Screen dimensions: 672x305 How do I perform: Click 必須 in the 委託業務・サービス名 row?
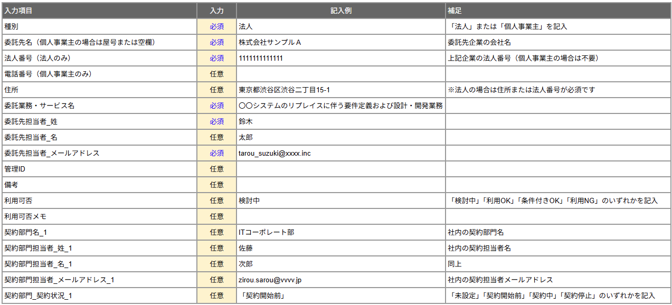click(x=216, y=106)
